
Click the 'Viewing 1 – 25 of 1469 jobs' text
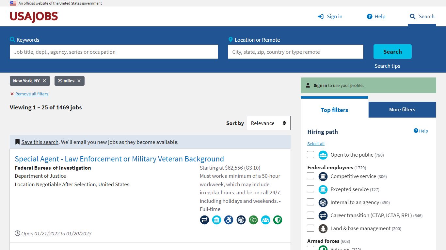[x=46, y=107]
